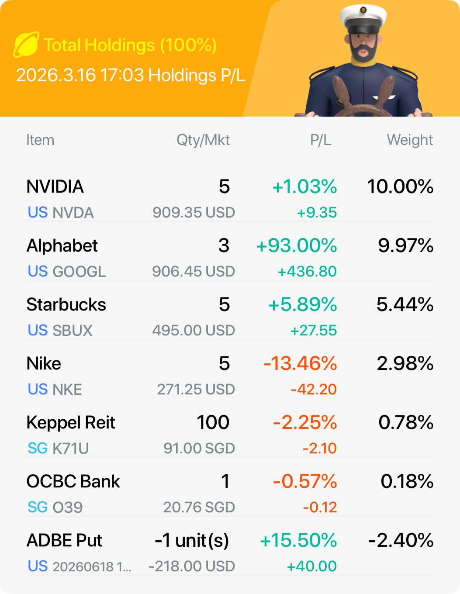Tap the Nike holding name
The height and width of the screenshot is (594, 460).
44,364
